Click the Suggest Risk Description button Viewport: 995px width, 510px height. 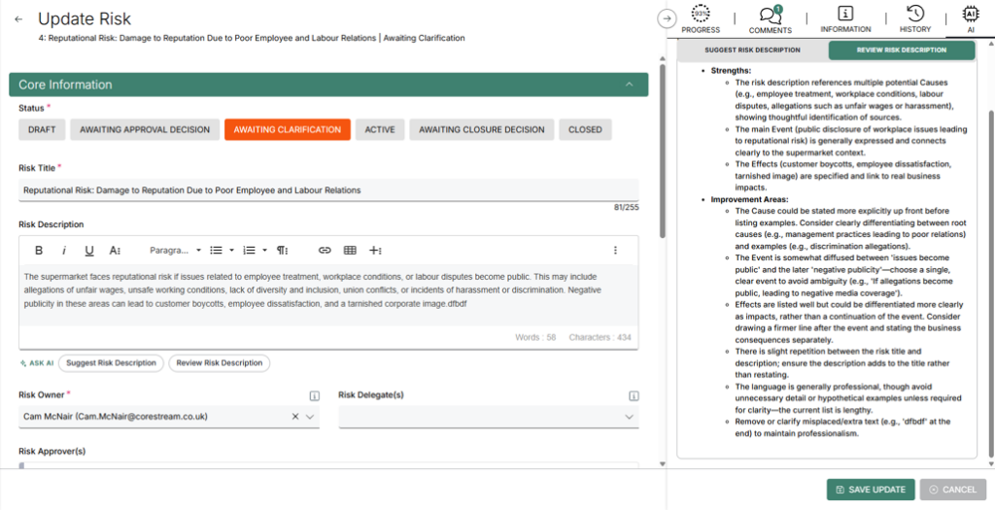tap(111, 363)
